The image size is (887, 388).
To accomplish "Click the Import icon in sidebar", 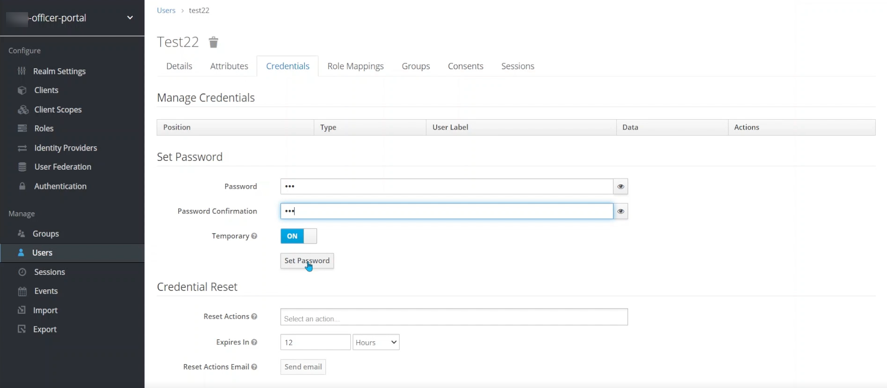I will [x=22, y=310].
